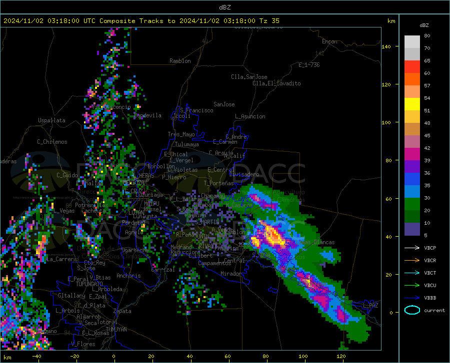Click the 'current' legend label
This screenshot has width=450, height=363.
(434, 310)
